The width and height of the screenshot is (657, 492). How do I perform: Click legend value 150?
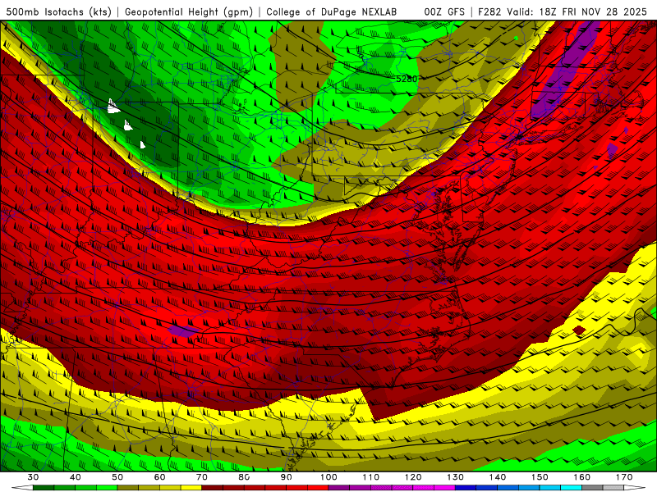540,477
